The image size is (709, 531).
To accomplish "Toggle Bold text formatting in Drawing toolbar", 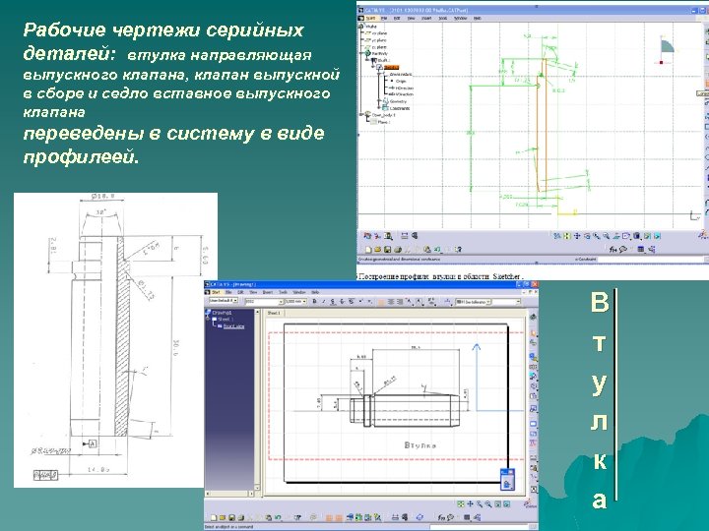I will (x=314, y=301).
